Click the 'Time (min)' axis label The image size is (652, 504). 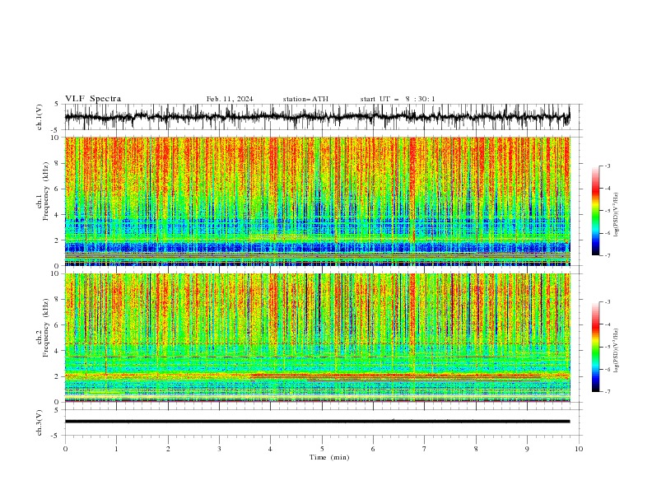click(x=329, y=457)
